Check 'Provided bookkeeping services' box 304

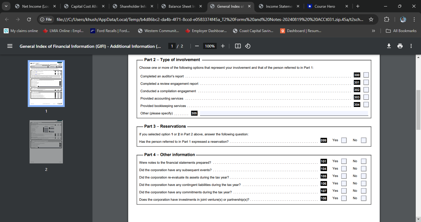pyautogui.click(x=366, y=105)
